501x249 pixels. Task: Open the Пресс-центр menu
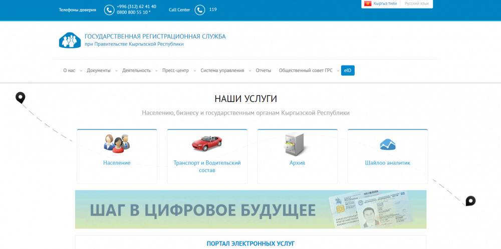point(175,70)
